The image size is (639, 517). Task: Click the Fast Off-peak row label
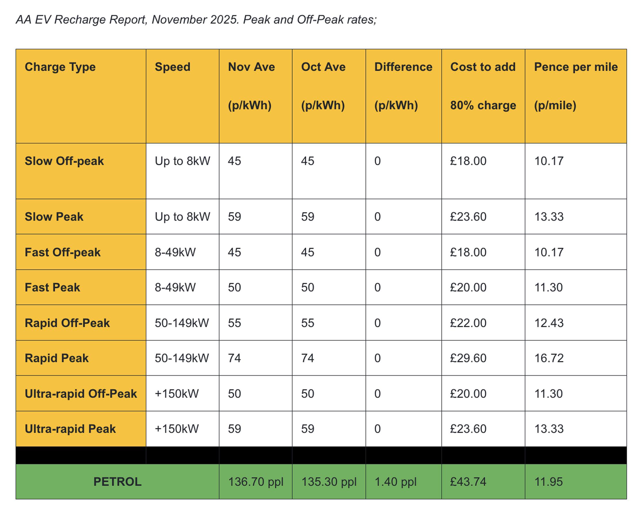coord(63,252)
